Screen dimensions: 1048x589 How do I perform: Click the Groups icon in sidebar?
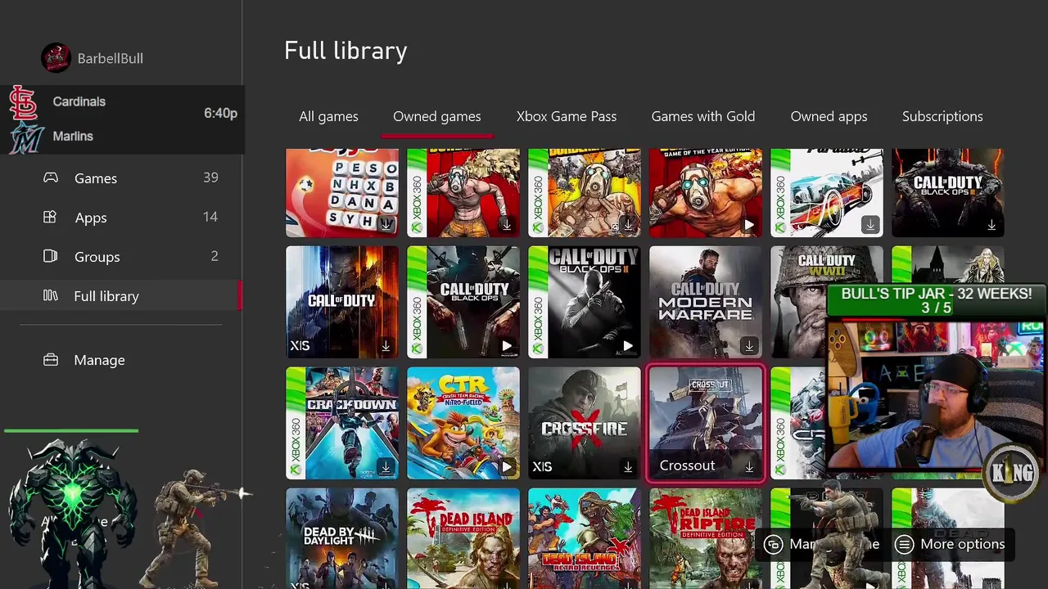pos(50,256)
